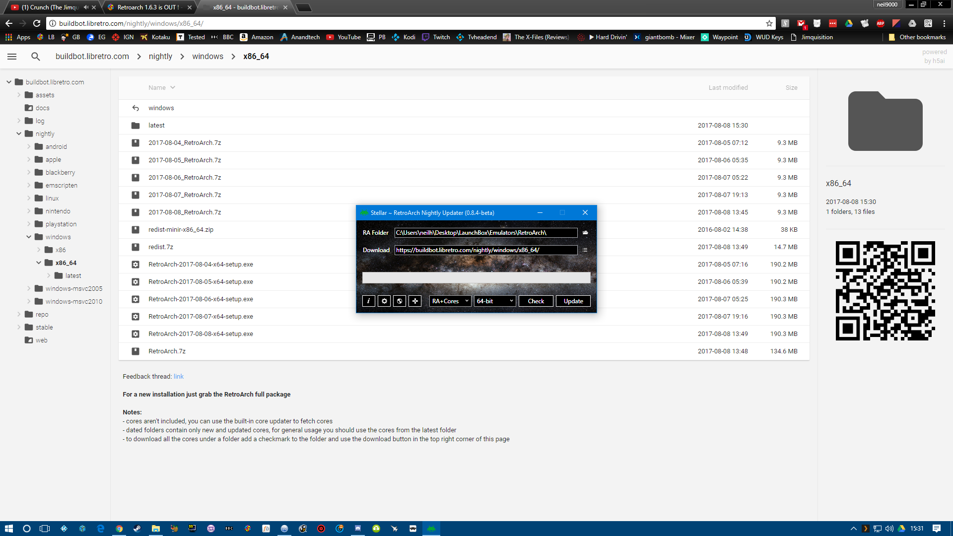Collapse the nightly folder in tree

(x=19, y=134)
